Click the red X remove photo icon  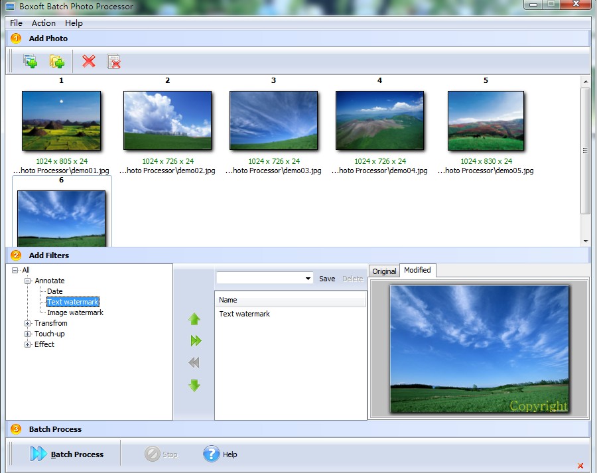pyautogui.click(x=89, y=61)
